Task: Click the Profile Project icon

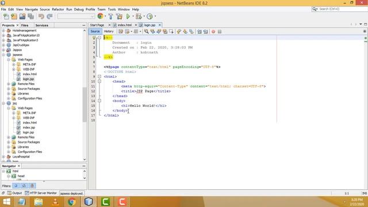Action: click(149, 17)
